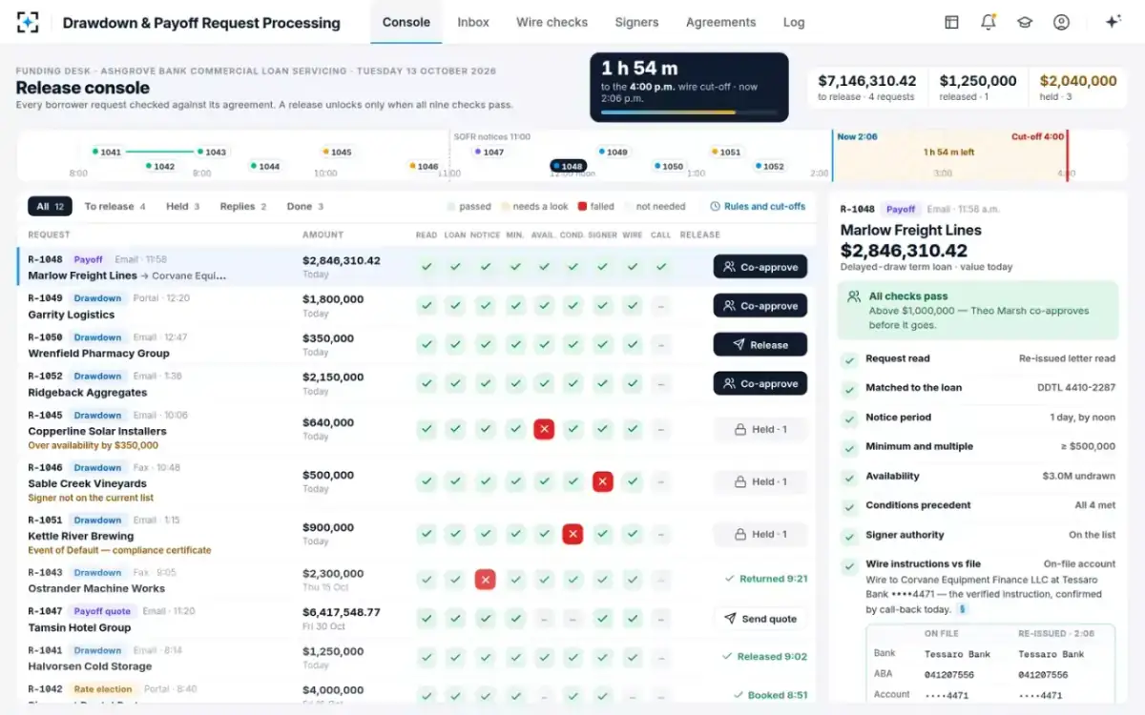Click 'DDTL 4410-2287' loan reference

1076,388
